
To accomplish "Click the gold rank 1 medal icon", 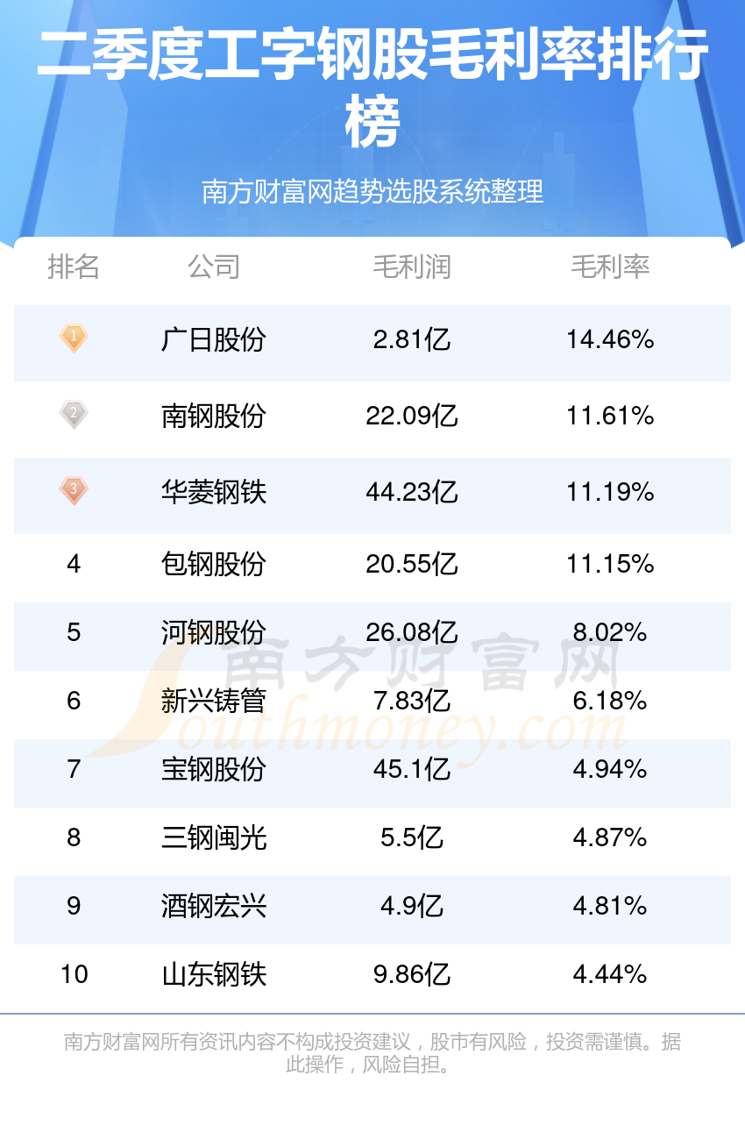I will (74, 338).
